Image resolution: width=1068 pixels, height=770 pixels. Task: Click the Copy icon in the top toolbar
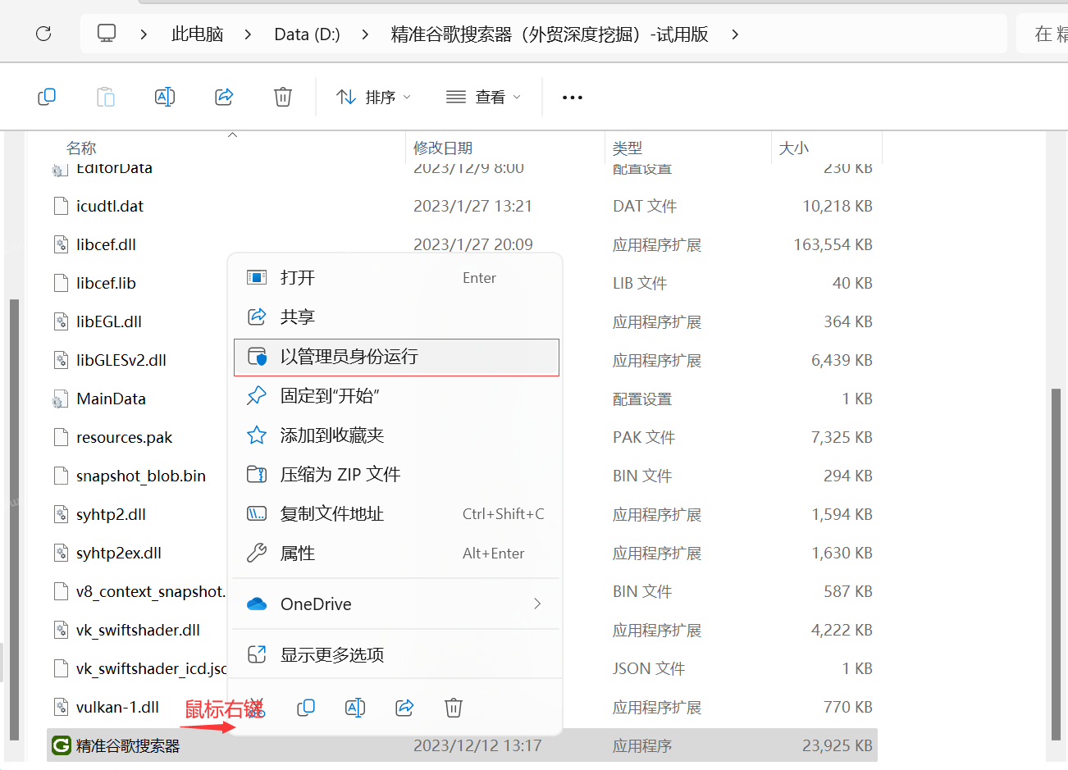pos(47,97)
